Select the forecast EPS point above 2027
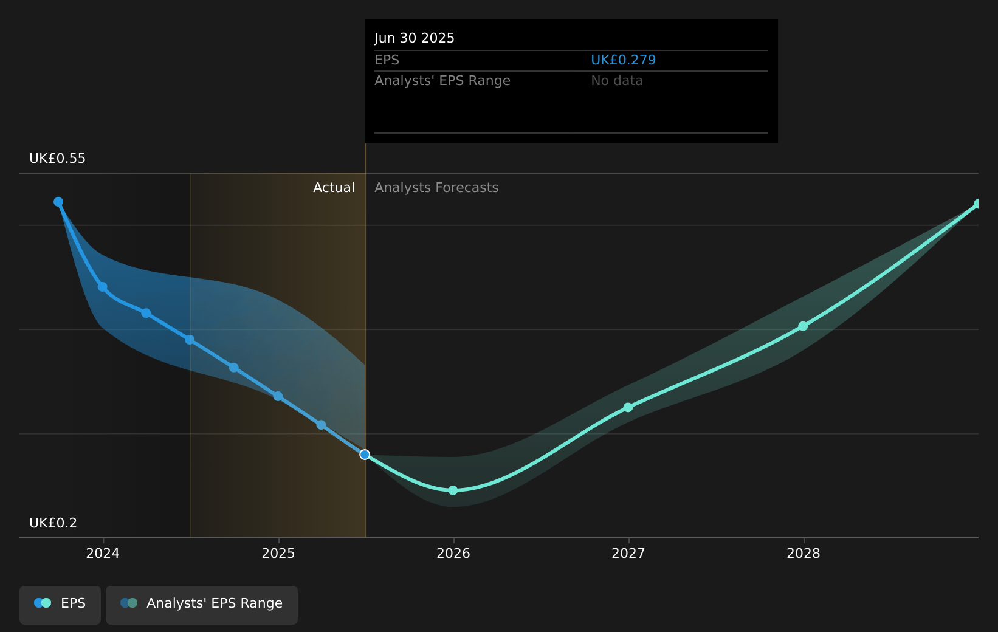This screenshot has height=632, width=998. click(628, 407)
